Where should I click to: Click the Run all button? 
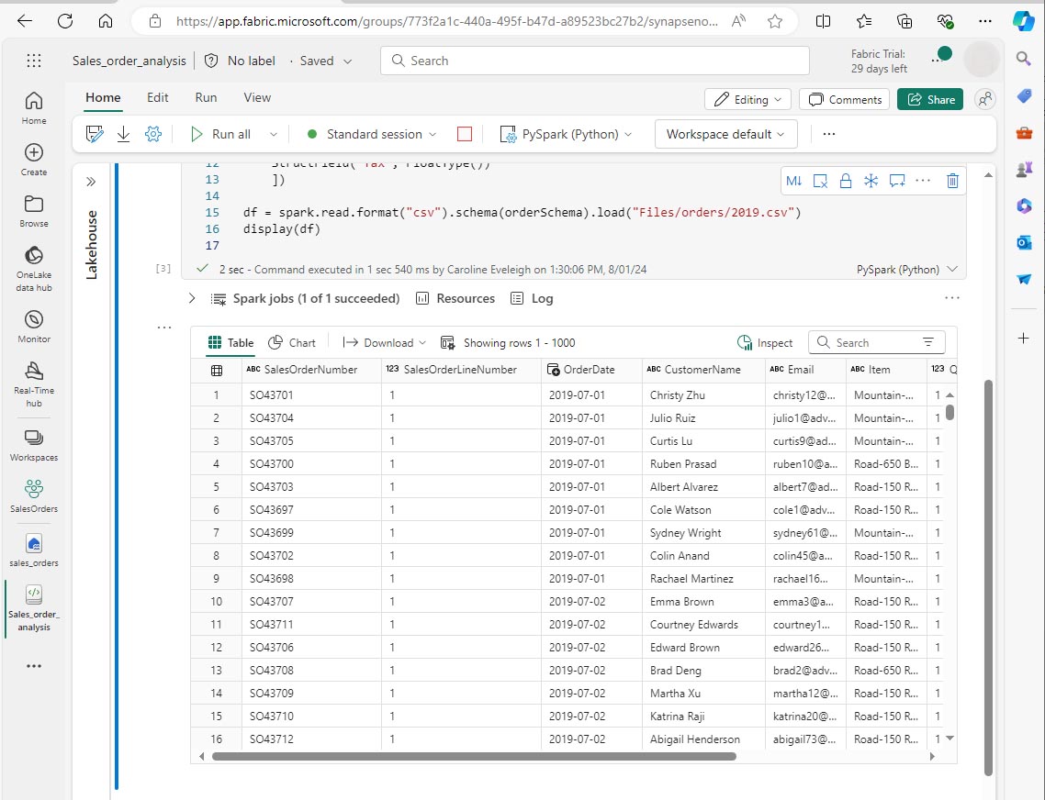click(x=221, y=135)
